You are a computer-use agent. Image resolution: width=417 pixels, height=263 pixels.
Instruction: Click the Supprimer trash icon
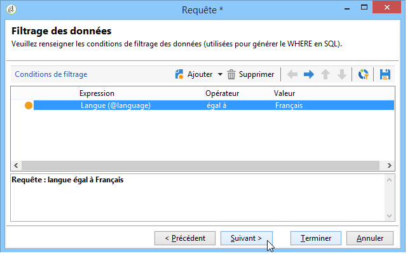tap(231, 74)
